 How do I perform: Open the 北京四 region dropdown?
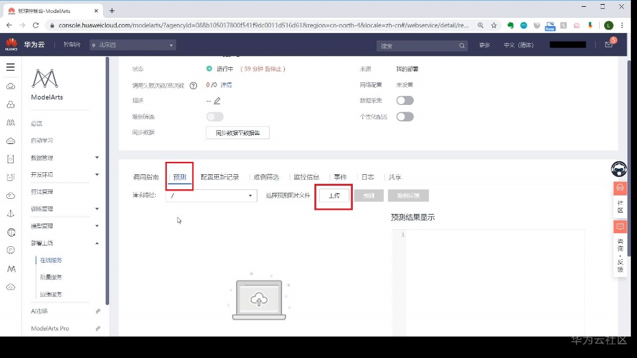coord(133,45)
